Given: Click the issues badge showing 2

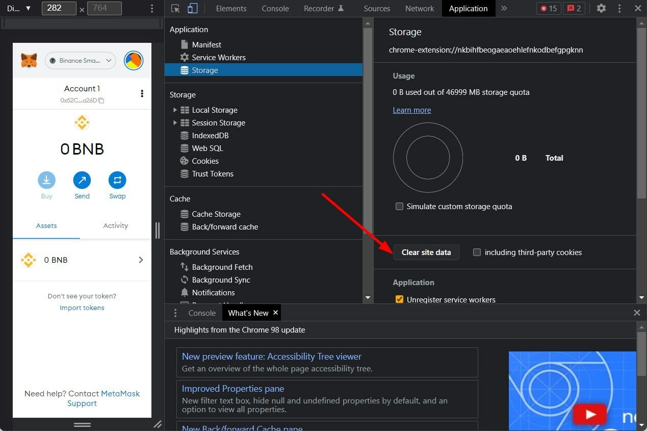Looking at the screenshot, I should pyautogui.click(x=574, y=8).
